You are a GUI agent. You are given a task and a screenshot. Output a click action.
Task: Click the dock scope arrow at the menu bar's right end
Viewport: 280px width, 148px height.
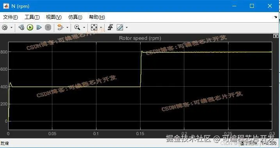(276, 17)
